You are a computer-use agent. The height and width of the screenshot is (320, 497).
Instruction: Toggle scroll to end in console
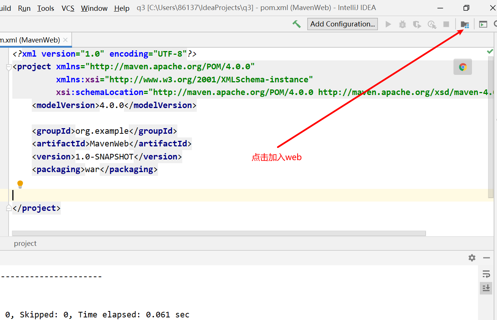point(486,288)
